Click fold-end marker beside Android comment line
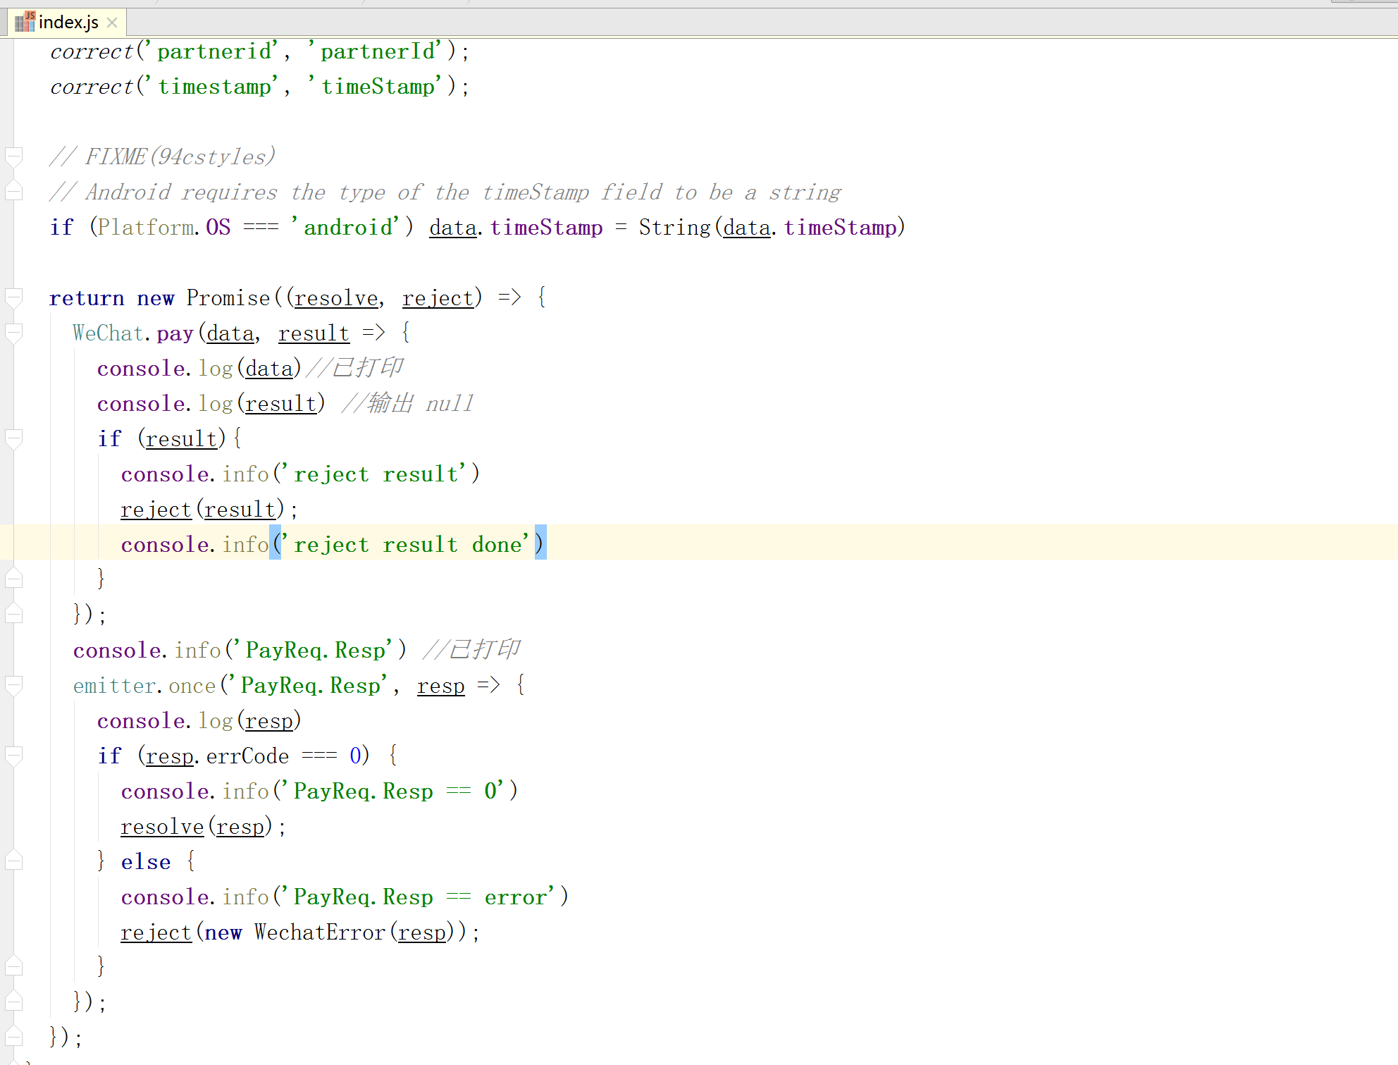This screenshot has width=1398, height=1065. tap(13, 191)
